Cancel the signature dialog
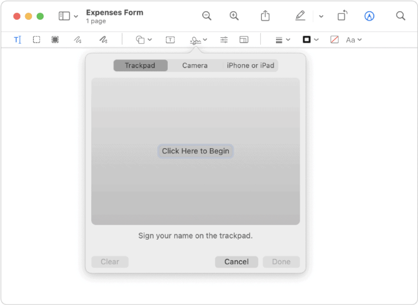The height and width of the screenshot is (305, 418). [236, 262]
